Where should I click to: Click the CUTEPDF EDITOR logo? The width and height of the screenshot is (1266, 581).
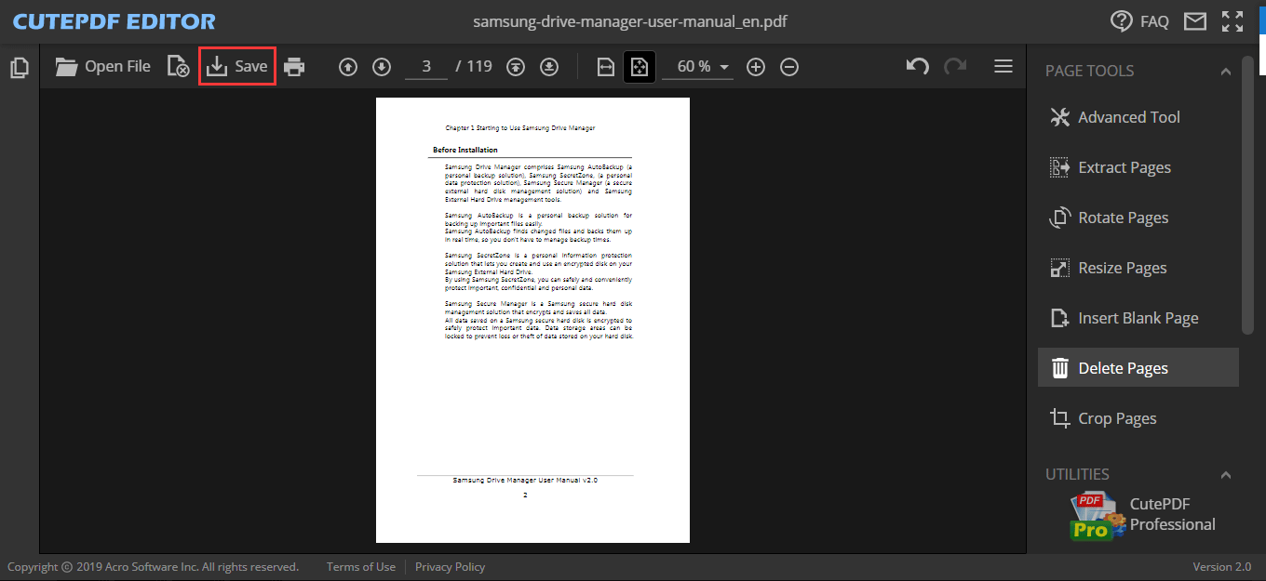click(x=114, y=21)
